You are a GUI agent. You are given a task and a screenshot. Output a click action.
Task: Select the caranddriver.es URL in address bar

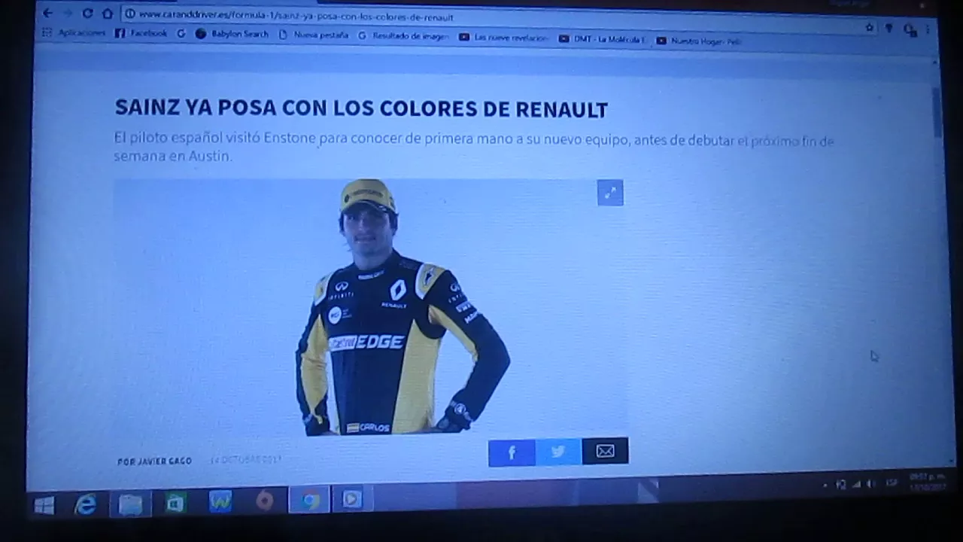coord(296,17)
